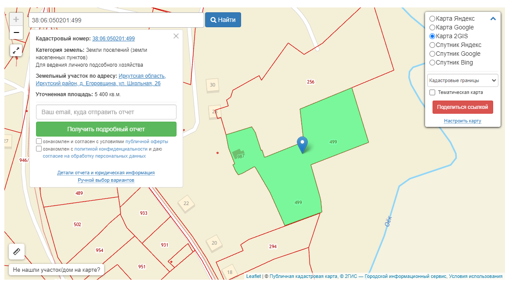Click the Найти search button
The width and height of the screenshot is (505, 281).
click(x=223, y=20)
